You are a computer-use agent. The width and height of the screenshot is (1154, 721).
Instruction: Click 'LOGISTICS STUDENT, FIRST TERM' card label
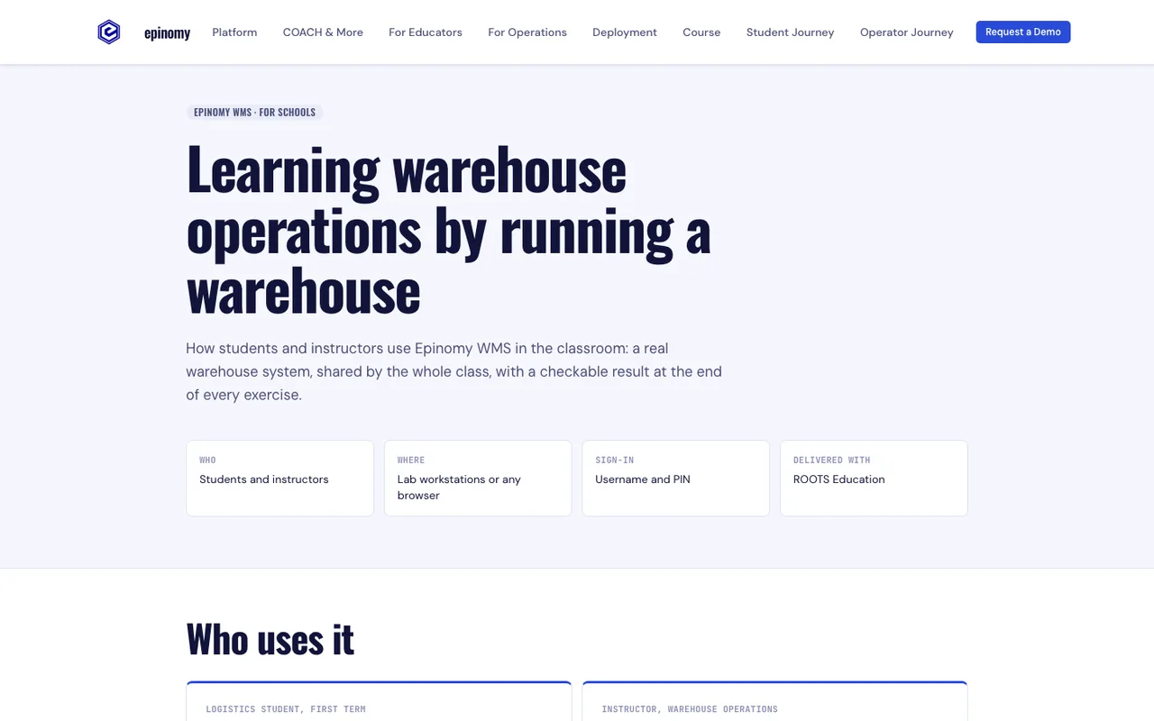point(286,709)
